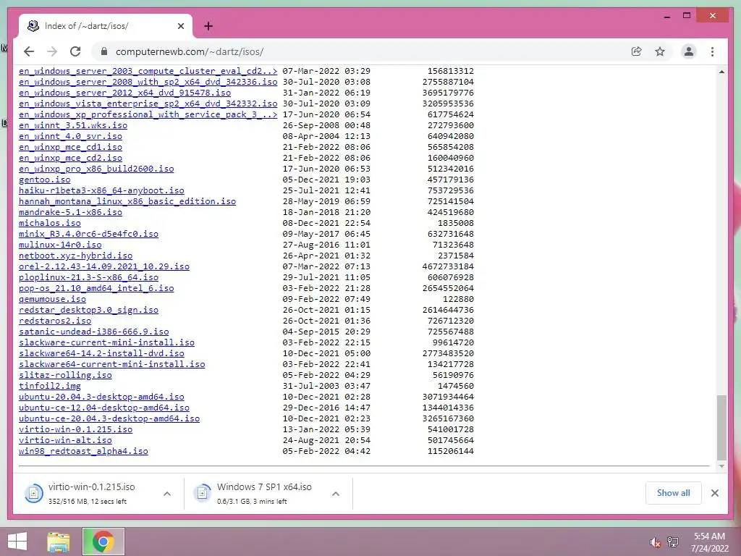Open ploplinux-21.3-S-x86_64.iso link

click(88, 277)
